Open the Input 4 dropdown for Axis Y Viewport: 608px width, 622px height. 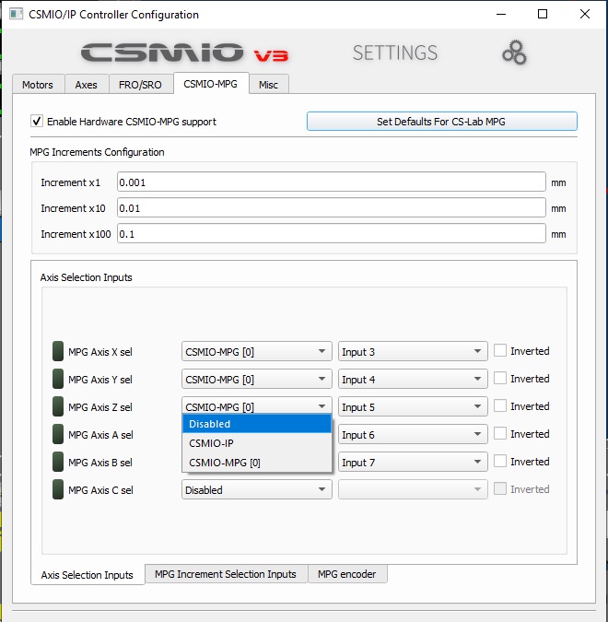[412, 380]
